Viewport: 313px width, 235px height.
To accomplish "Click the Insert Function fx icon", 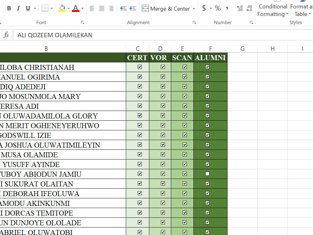I will point(6,35).
